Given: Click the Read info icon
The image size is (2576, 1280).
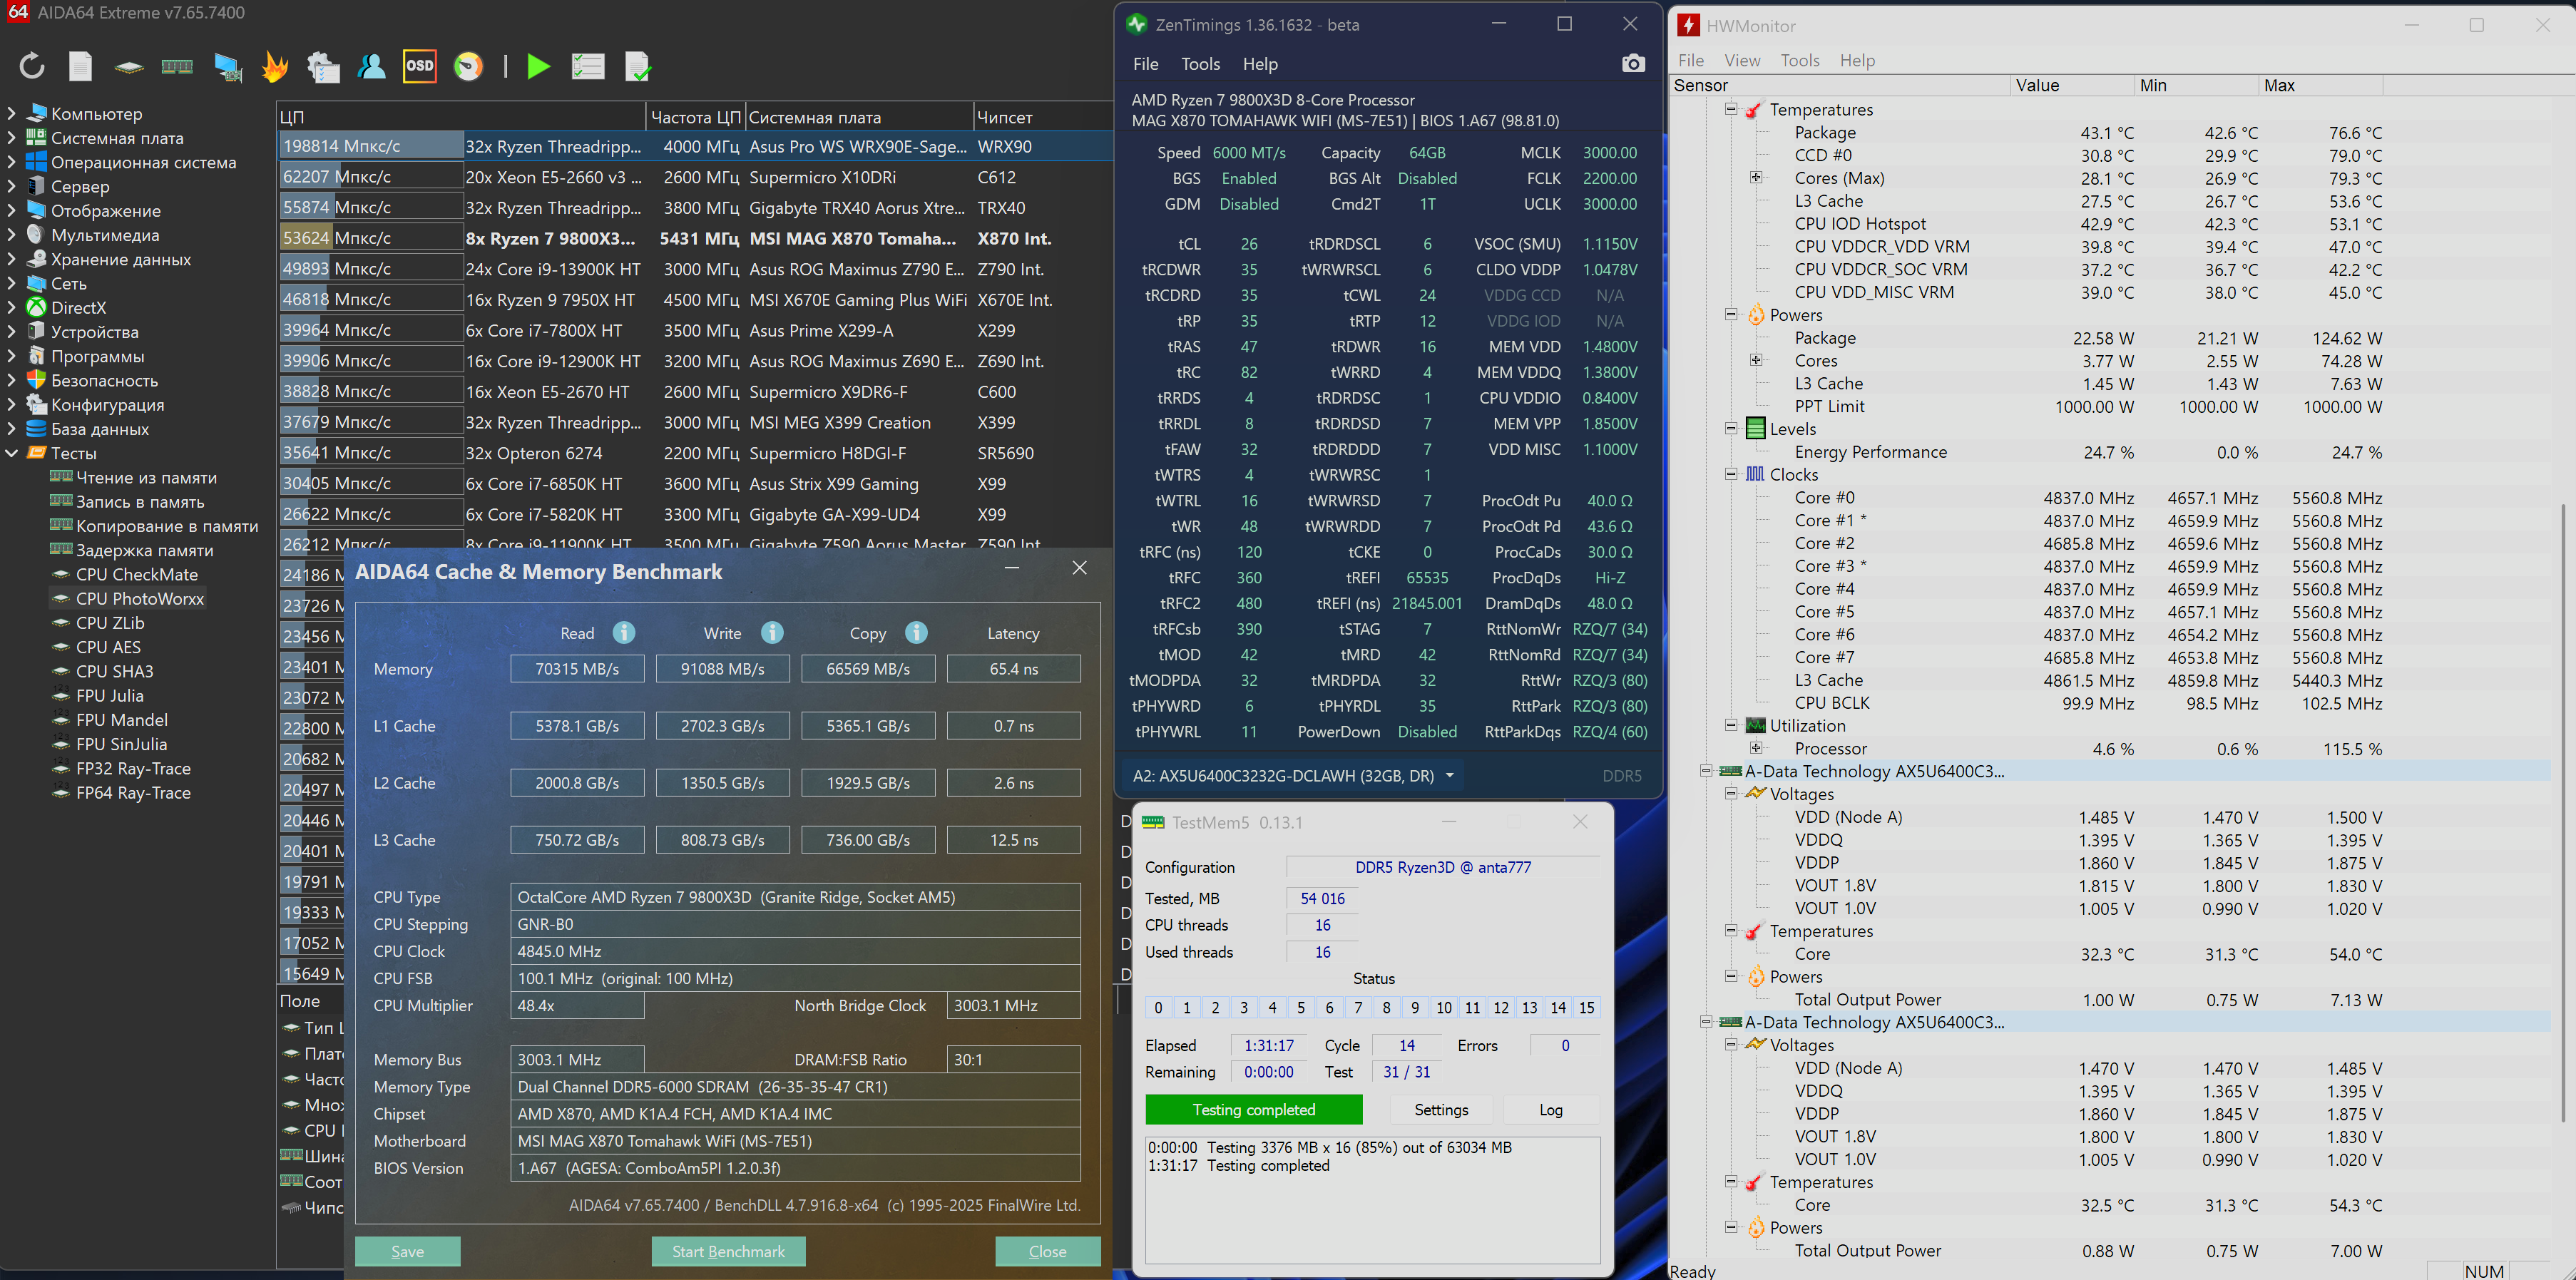Looking at the screenshot, I should click(624, 633).
